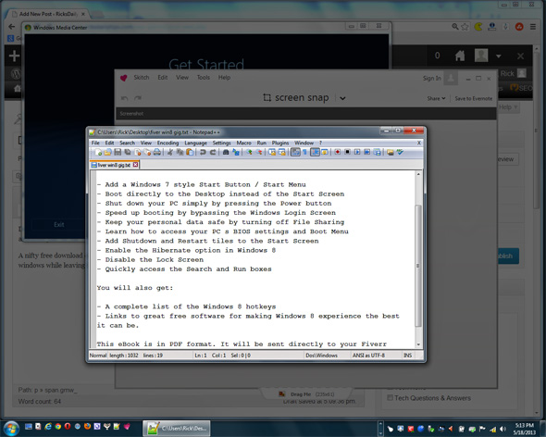Image resolution: width=546 pixels, height=437 pixels.
Task: Save the recorded macro with its toolbar icon
Action: click(x=377, y=152)
